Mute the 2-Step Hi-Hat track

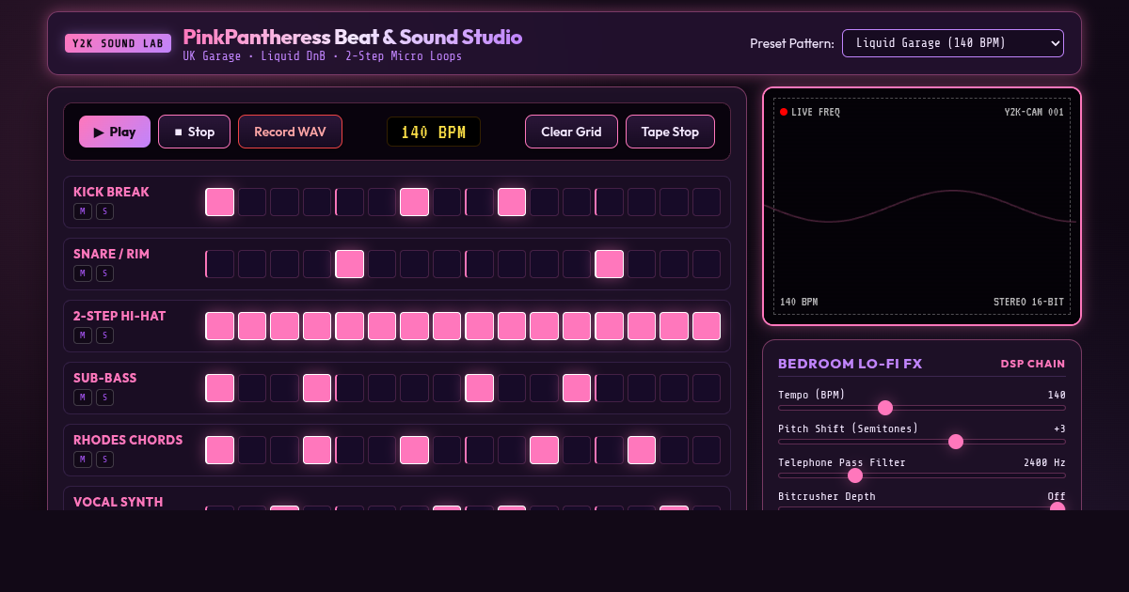click(83, 335)
